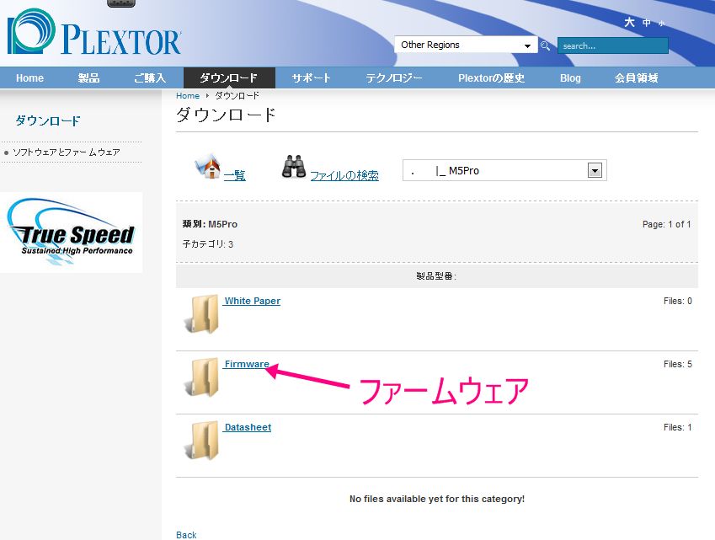Click the ファイルの検索 link
This screenshot has width=715, height=540.
click(x=344, y=175)
